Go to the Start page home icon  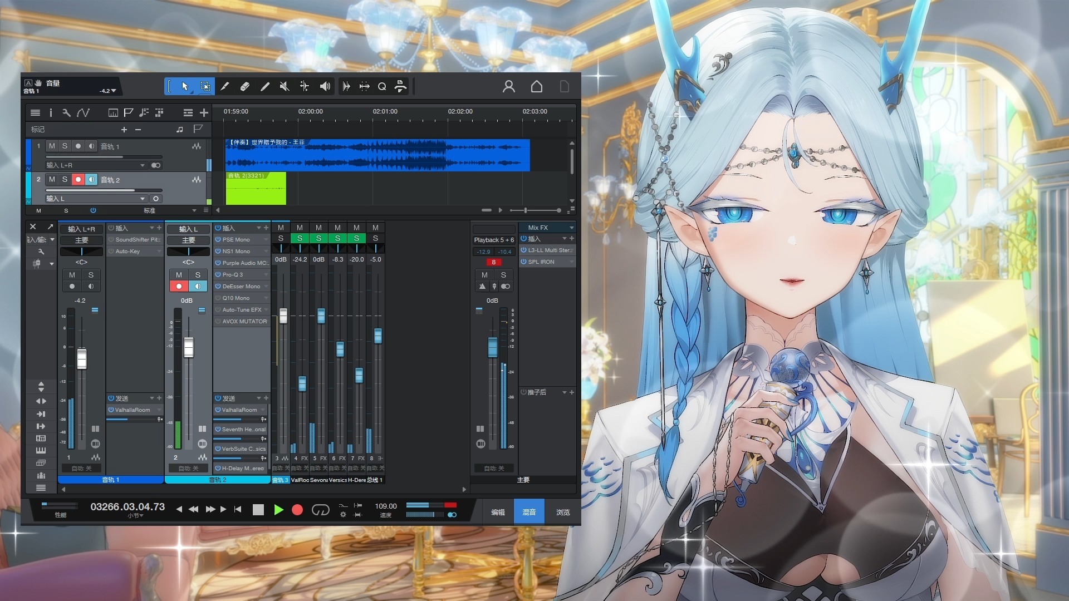click(x=536, y=86)
